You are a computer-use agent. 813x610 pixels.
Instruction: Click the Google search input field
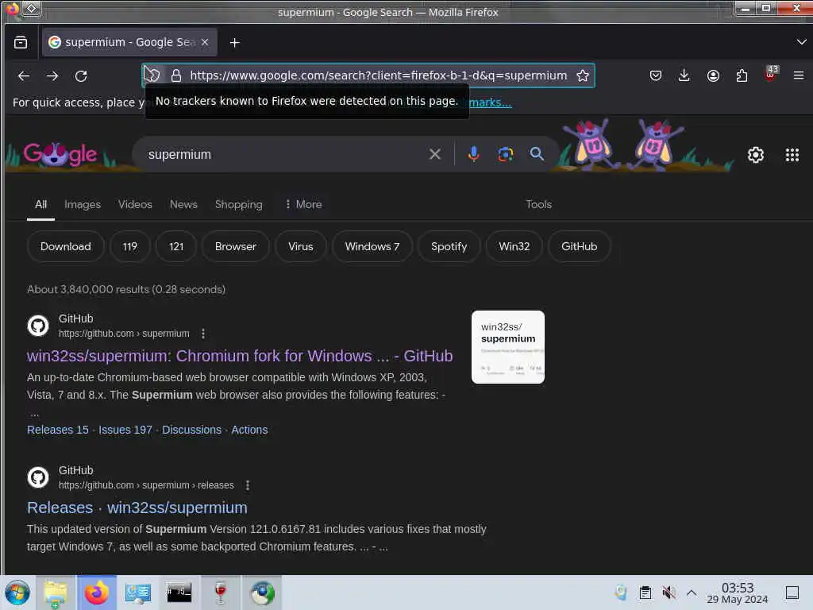pyautogui.click(x=285, y=154)
